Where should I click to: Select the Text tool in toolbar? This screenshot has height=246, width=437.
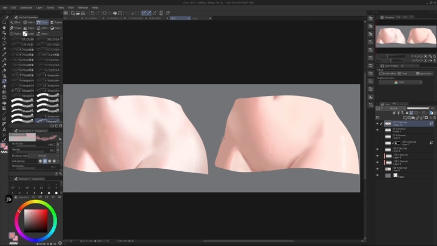click(4, 129)
